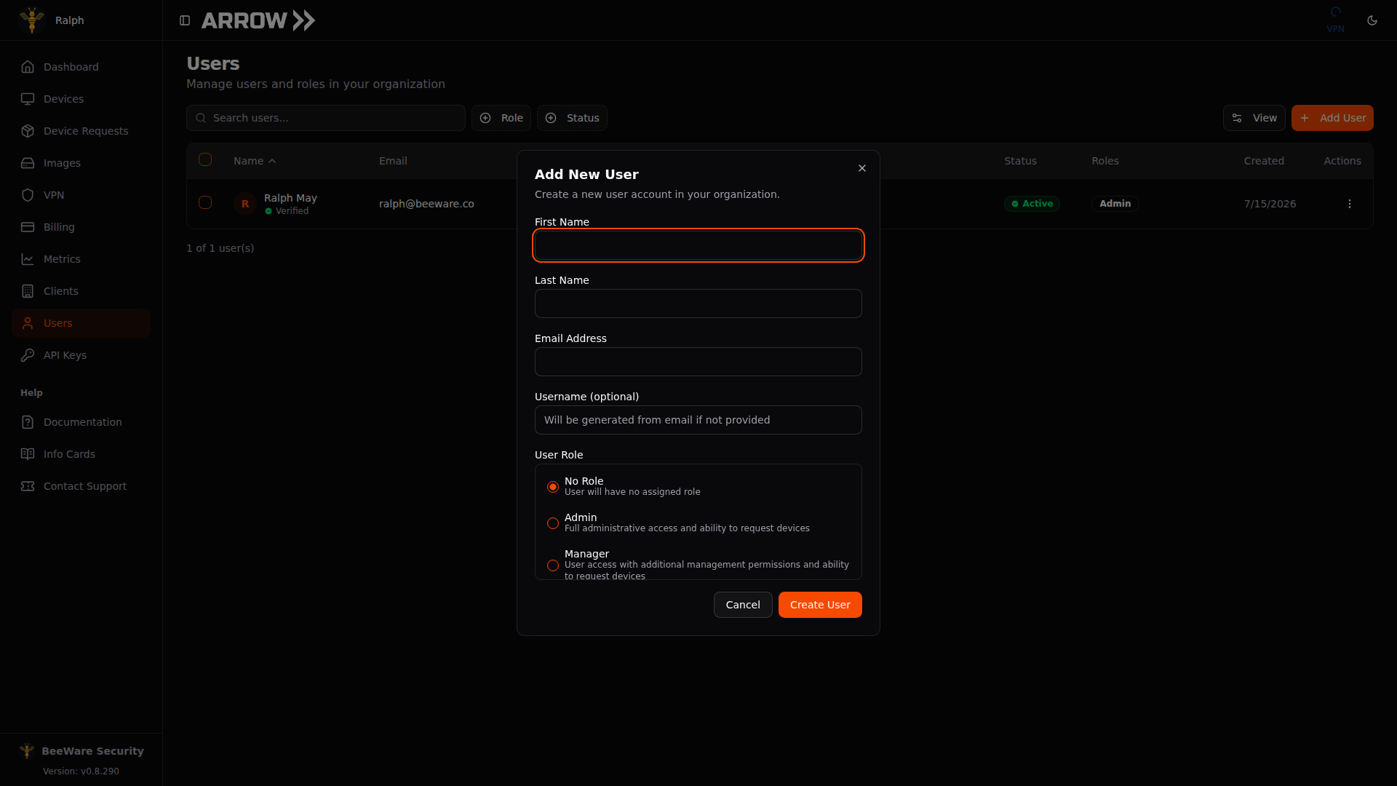Open Info Cards link label in sidebar

click(x=69, y=454)
